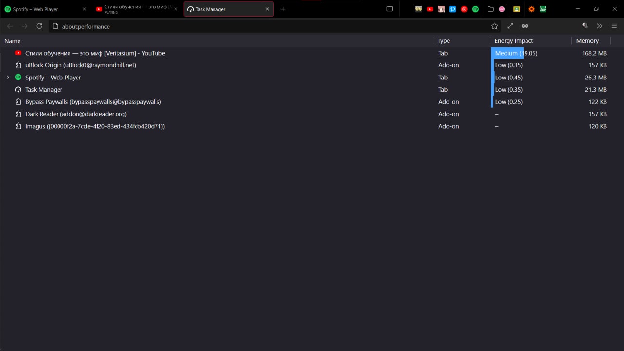Click the orange sun-shaped bookmark icon

[531, 9]
